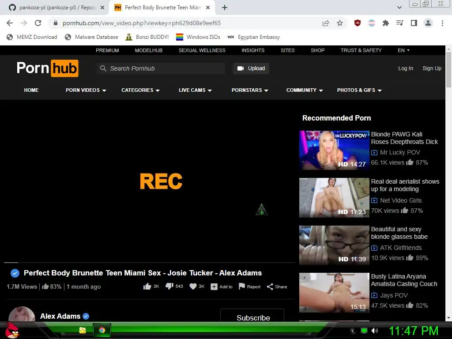Open the 11:39 recommended video thumbnail

tap(334, 245)
